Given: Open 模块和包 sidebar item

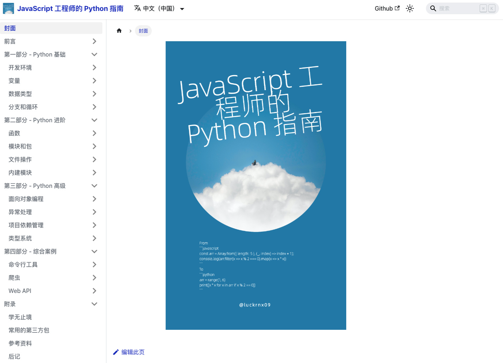Looking at the screenshot, I should (x=20, y=146).
